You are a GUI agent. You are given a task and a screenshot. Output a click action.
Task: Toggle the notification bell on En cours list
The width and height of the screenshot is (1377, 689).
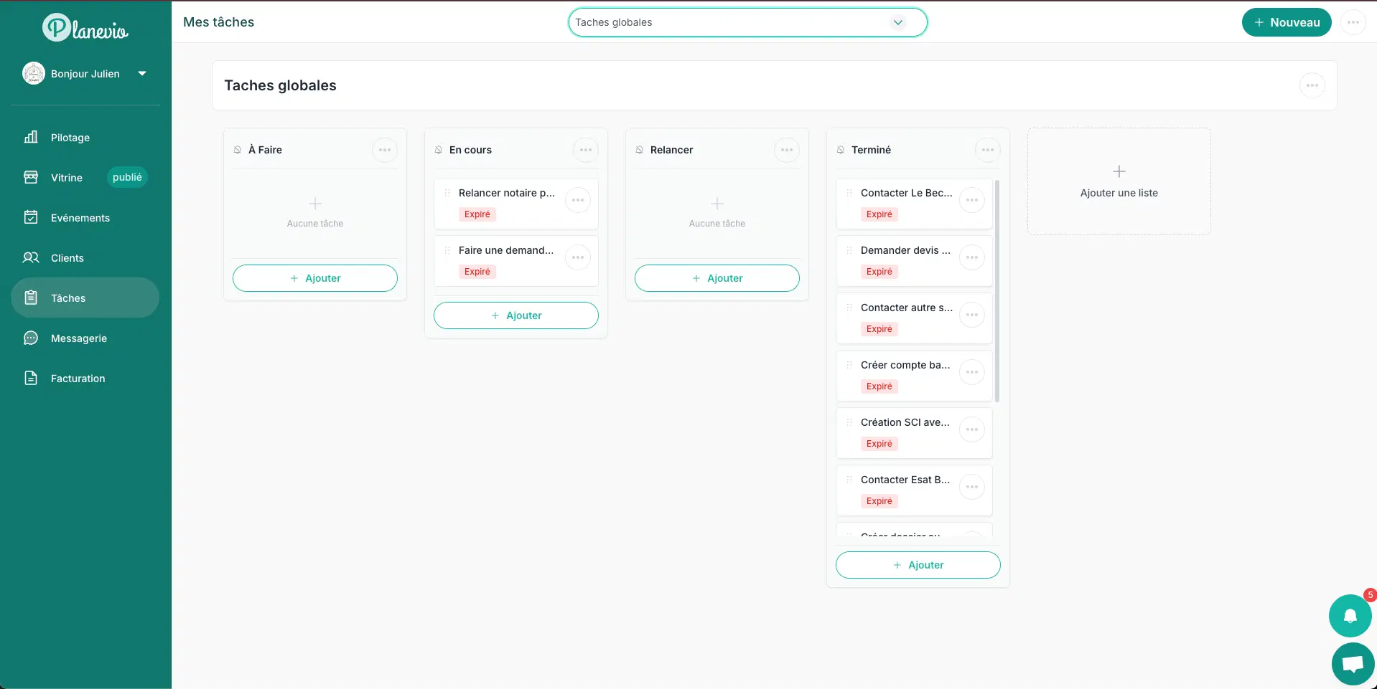tap(439, 150)
